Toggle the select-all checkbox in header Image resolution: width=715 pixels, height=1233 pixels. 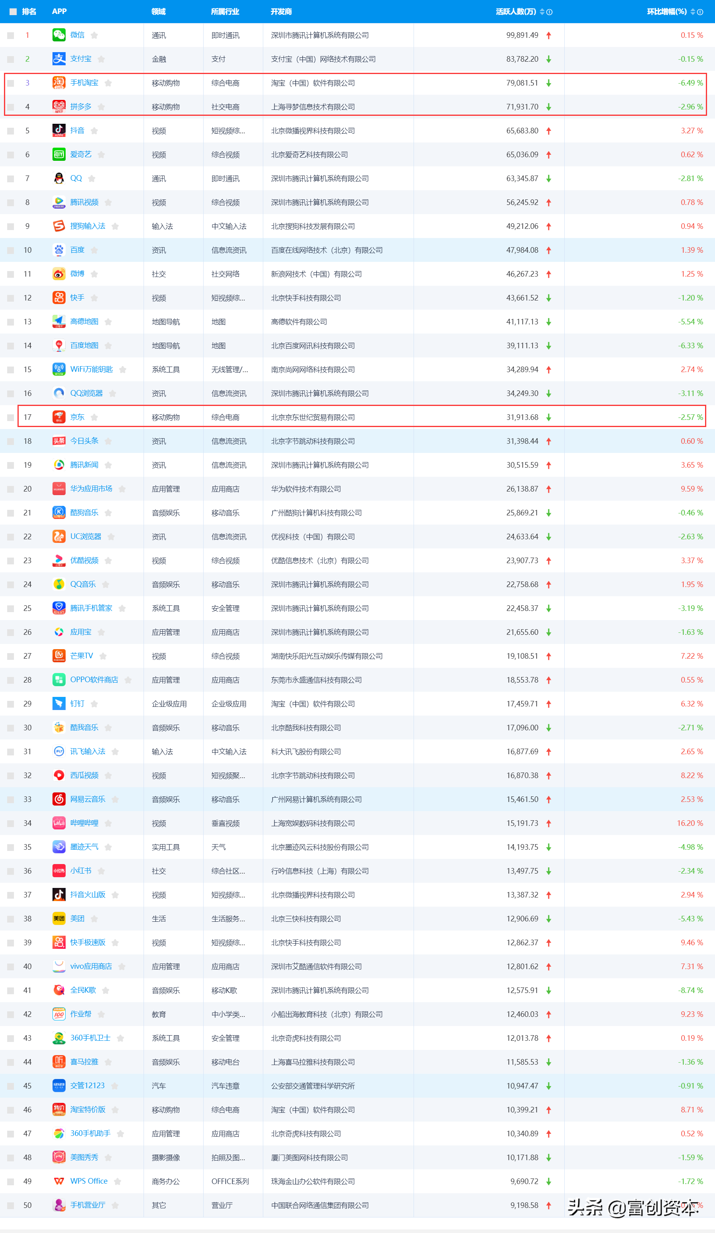pos(13,12)
